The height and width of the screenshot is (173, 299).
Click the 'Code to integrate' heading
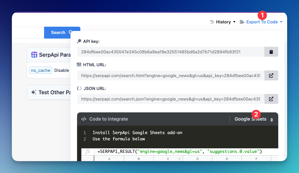[x=108, y=119]
